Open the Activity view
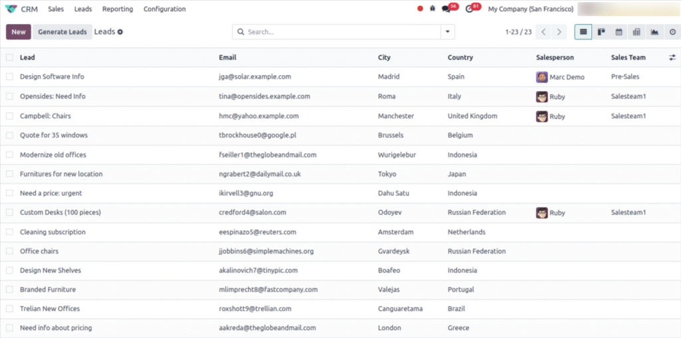Viewport: 681px width, 338px height. pyautogui.click(x=672, y=32)
